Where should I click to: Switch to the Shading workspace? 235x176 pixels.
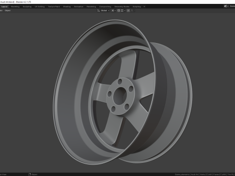click(x=67, y=7)
